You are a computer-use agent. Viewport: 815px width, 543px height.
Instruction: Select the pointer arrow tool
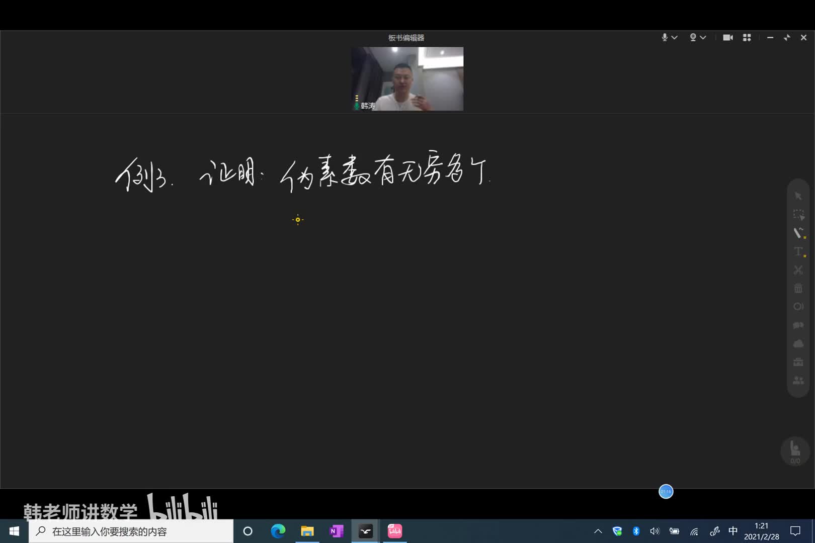pyautogui.click(x=798, y=196)
